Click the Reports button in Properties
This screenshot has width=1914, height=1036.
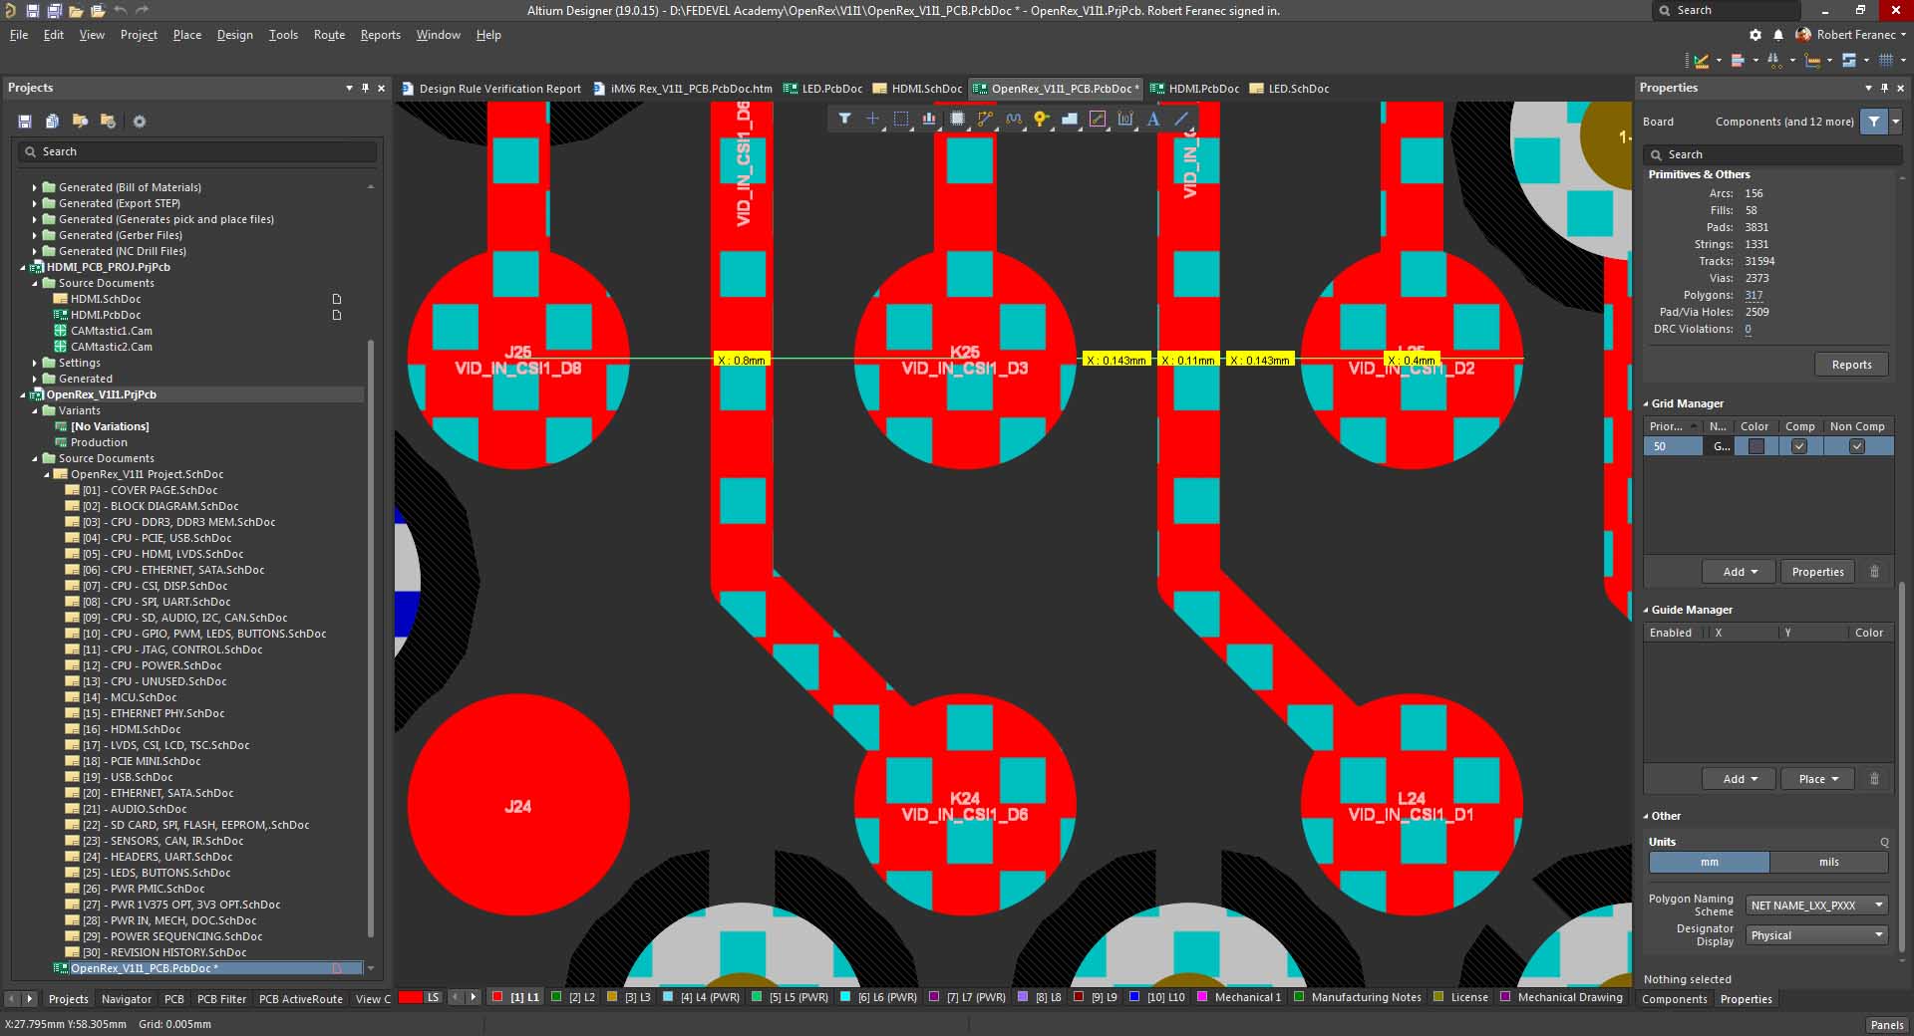pyautogui.click(x=1851, y=365)
